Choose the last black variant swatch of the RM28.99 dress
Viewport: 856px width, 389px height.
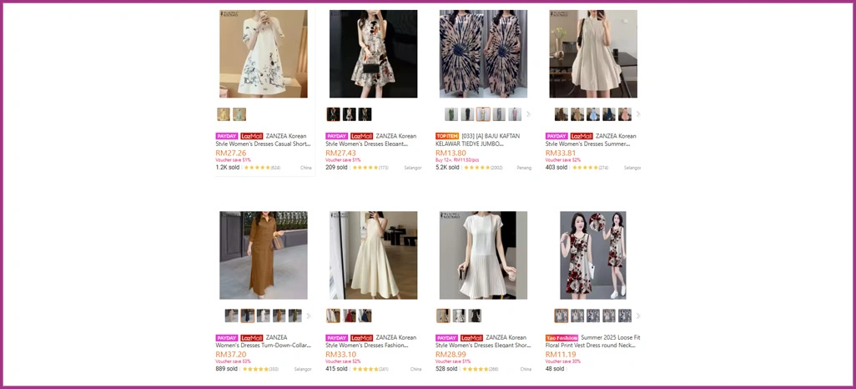click(x=475, y=316)
